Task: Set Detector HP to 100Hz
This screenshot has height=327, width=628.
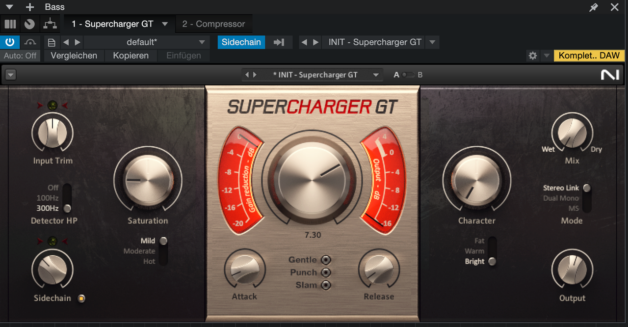Action: pyautogui.click(x=48, y=198)
